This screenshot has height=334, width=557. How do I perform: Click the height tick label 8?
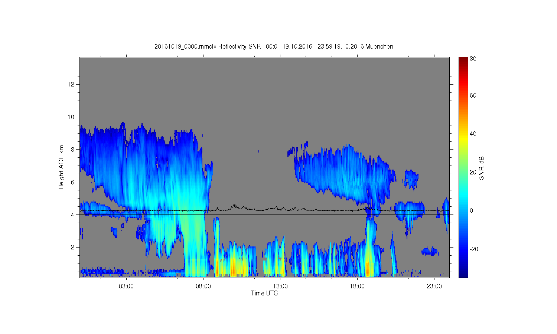tap(73, 150)
